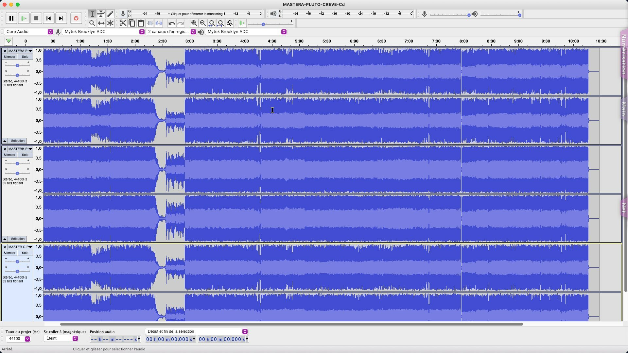Click Fit selection to width icon

click(212, 23)
